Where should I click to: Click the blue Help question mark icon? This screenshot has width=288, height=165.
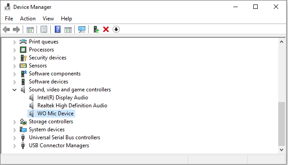57,29
